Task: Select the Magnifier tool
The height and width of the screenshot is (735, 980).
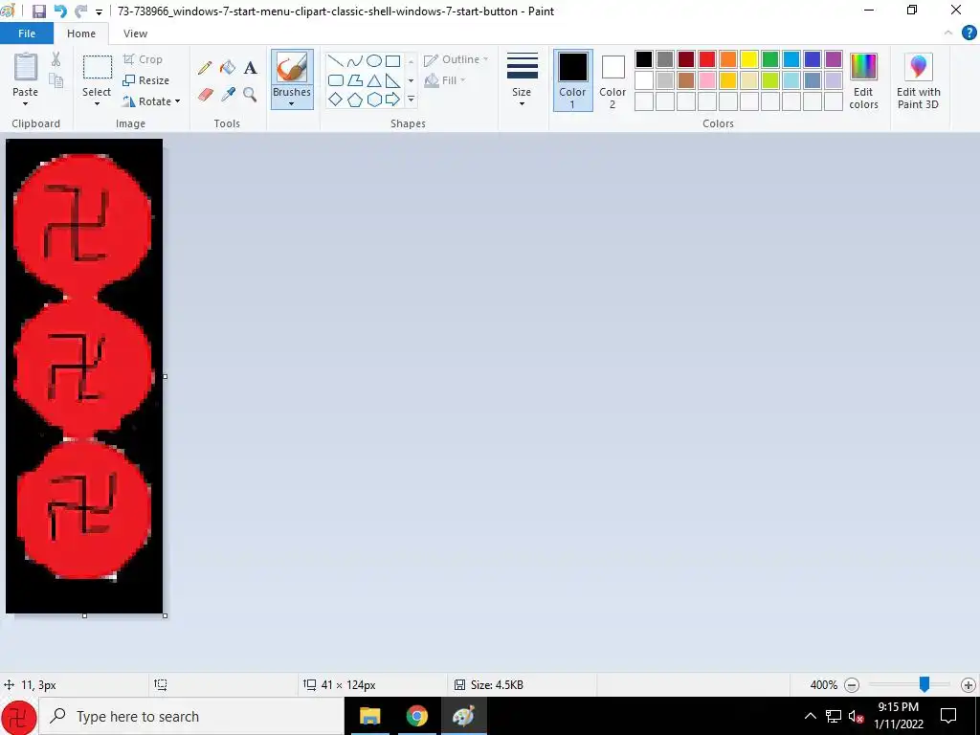Action: tap(250, 95)
